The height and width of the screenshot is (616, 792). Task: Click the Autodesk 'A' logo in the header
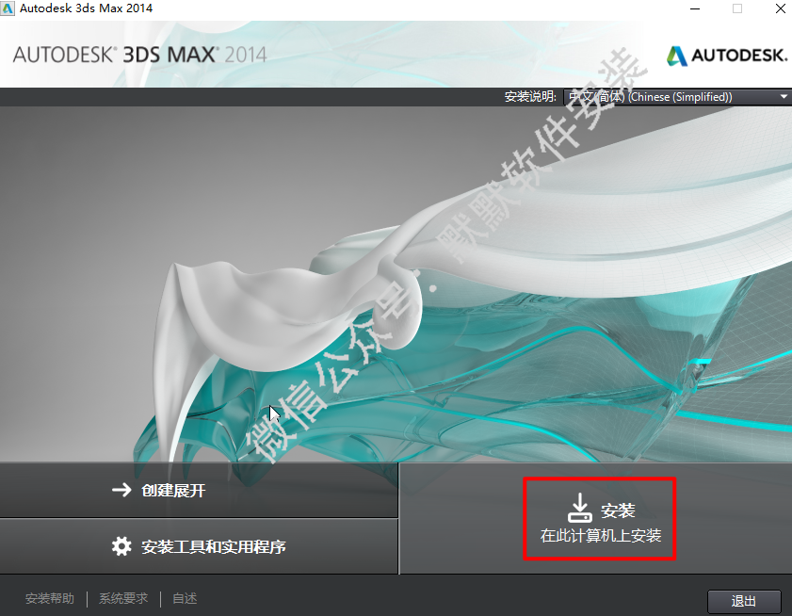pos(677,56)
